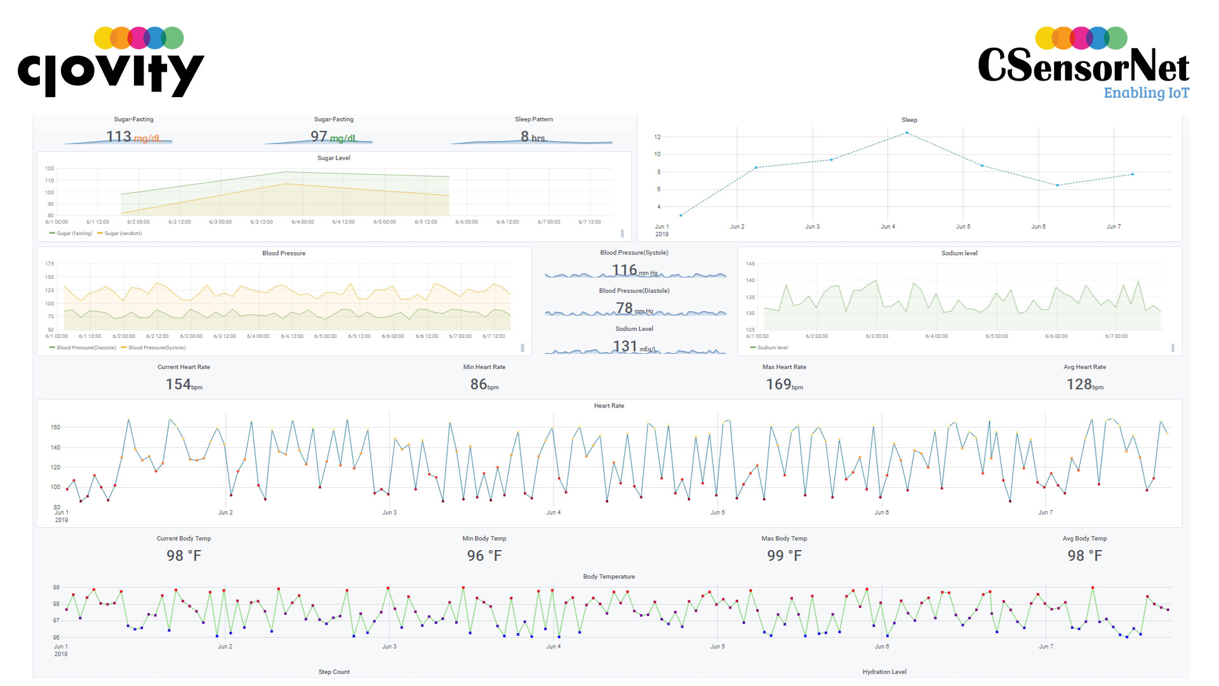Screen dimensions: 1219x686
Task: Open the Sugar Level panel title menu
Action: click(x=333, y=158)
